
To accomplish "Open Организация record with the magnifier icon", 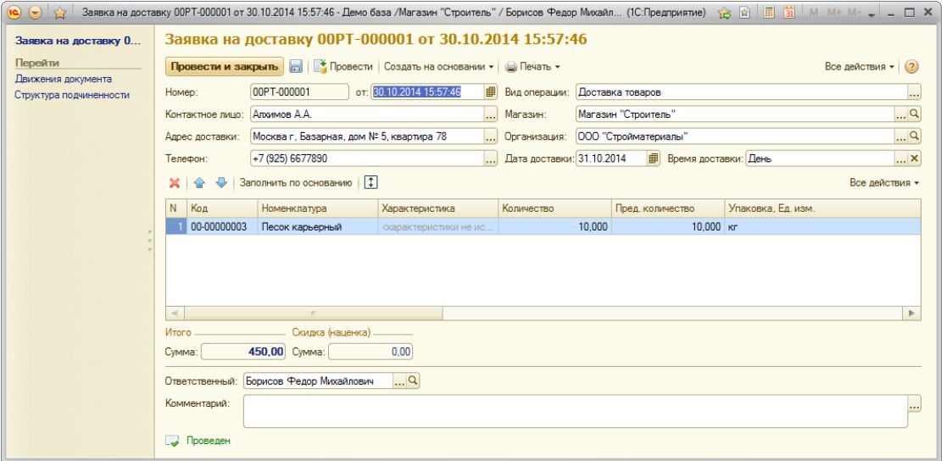I will click(x=915, y=136).
